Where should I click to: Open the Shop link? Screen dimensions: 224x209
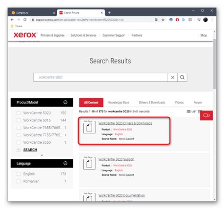[x=204, y=35]
